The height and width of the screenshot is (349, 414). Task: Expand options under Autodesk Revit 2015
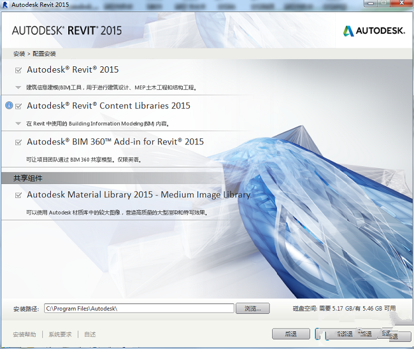pyautogui.click(x=18, y=87)
